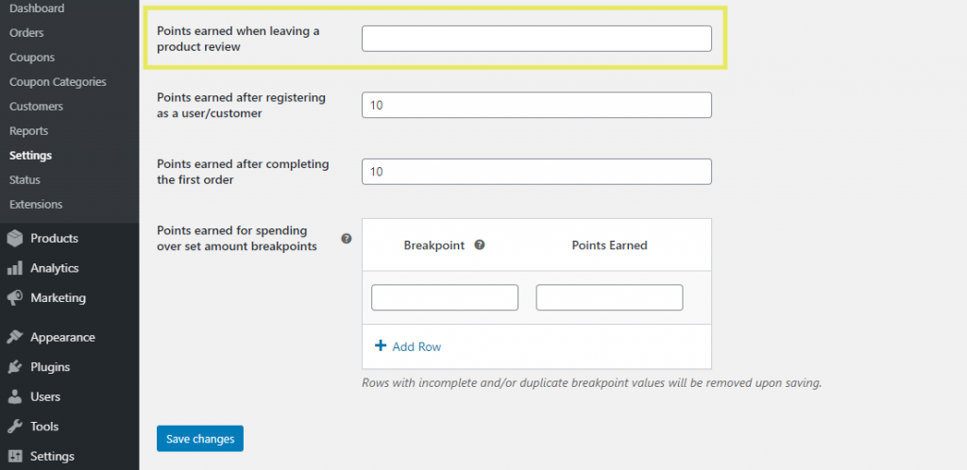Click the plus icon of Add Row
967x470 pixels.
381,345
